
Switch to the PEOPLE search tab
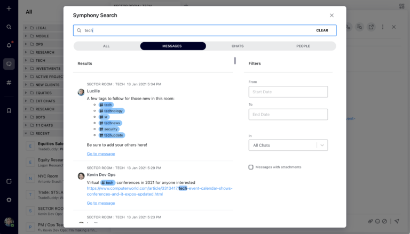coord(303,46)
